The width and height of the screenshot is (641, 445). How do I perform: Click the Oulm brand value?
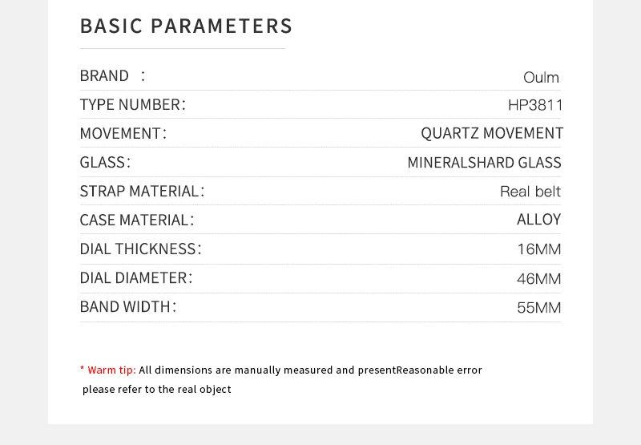point(541,78)
